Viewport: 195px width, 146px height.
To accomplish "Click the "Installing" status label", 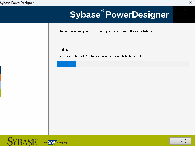I will 63,49.
